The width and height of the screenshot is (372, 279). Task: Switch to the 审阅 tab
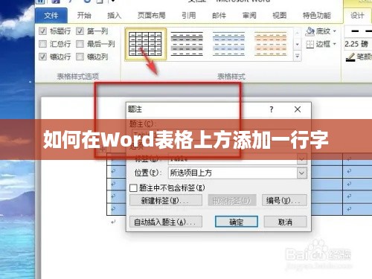point(249,16)
